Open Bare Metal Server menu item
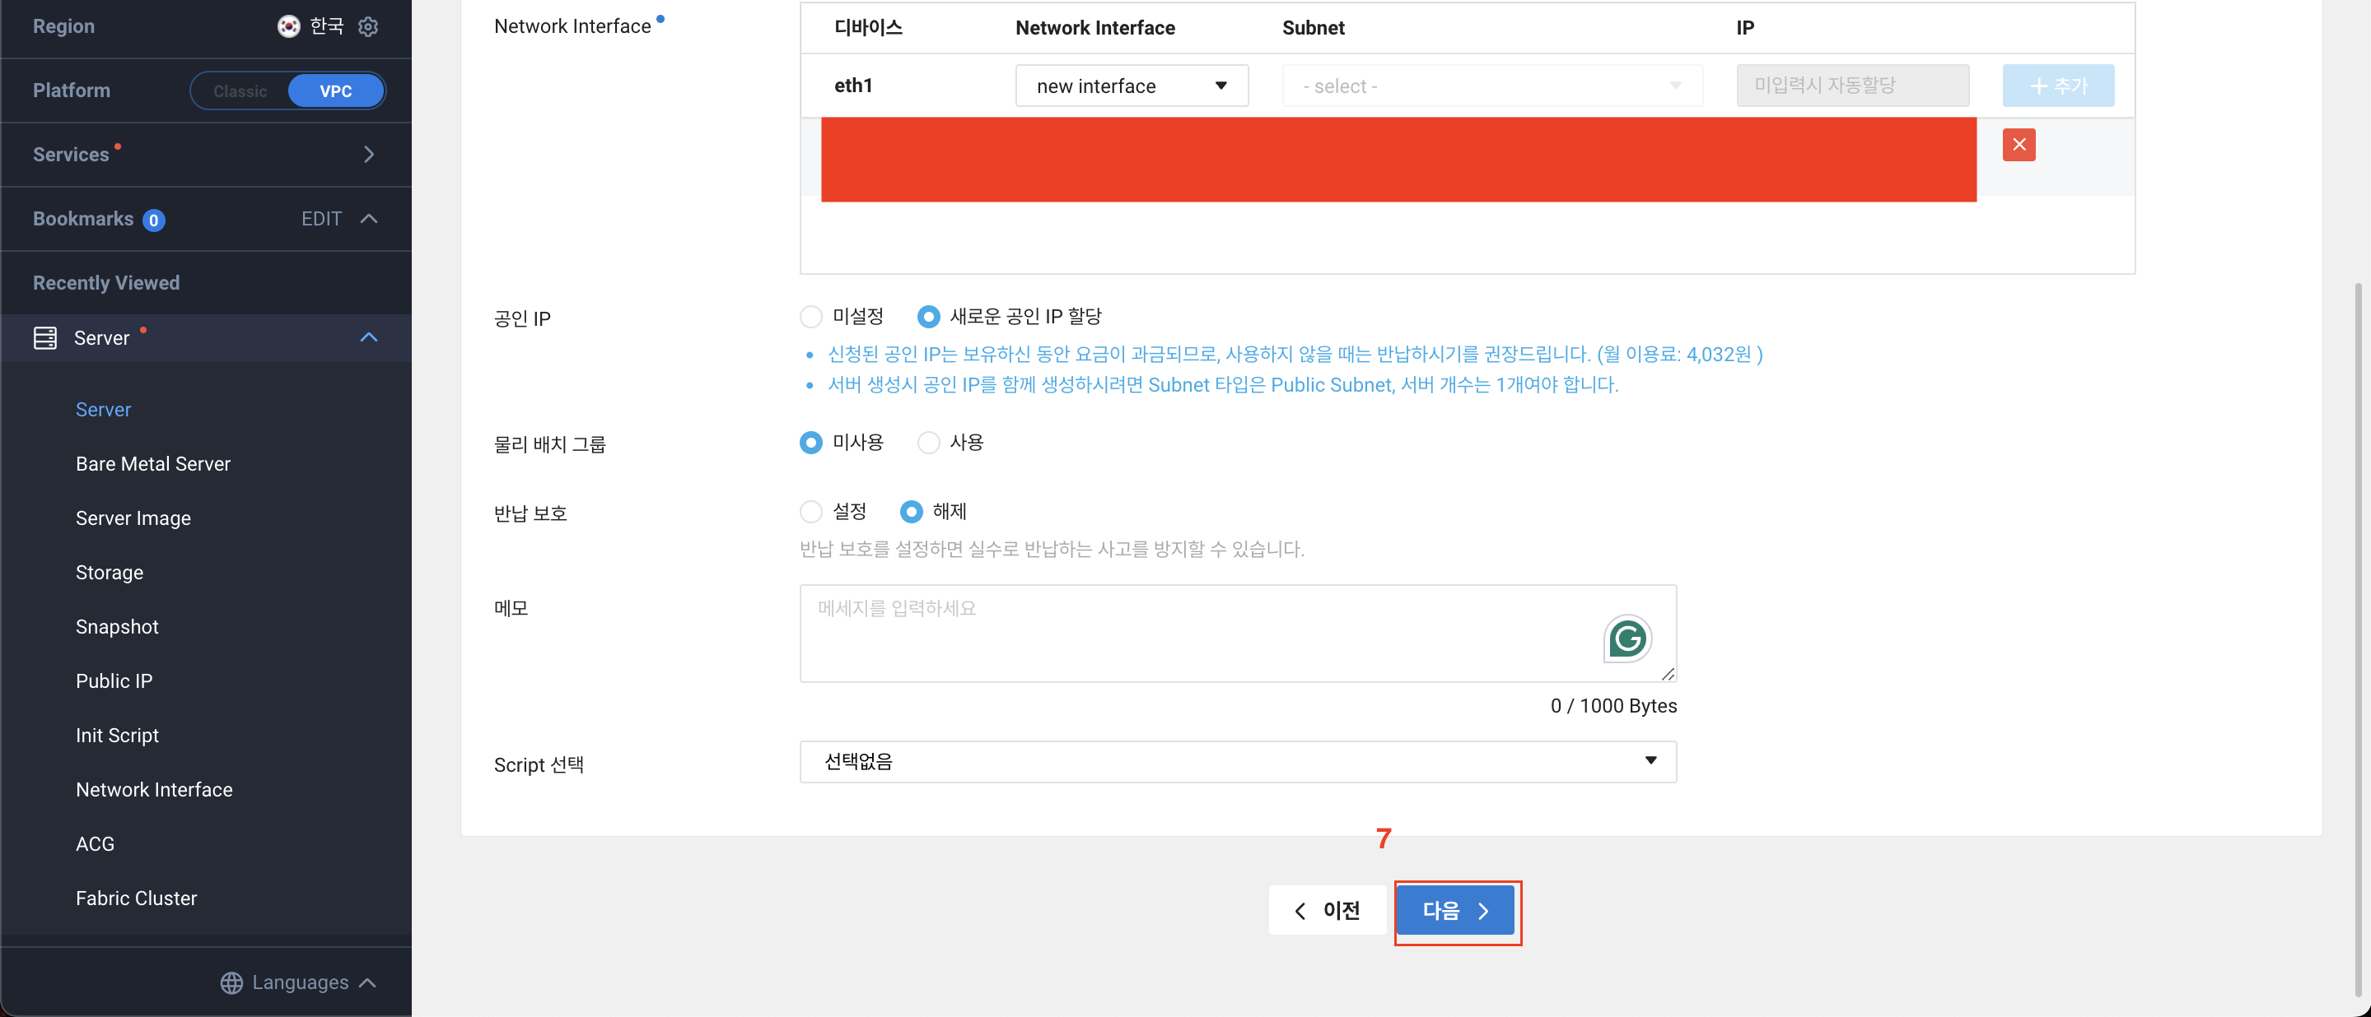Image resolution: width=2371 pixels, height=1017 pixels. 153,463
